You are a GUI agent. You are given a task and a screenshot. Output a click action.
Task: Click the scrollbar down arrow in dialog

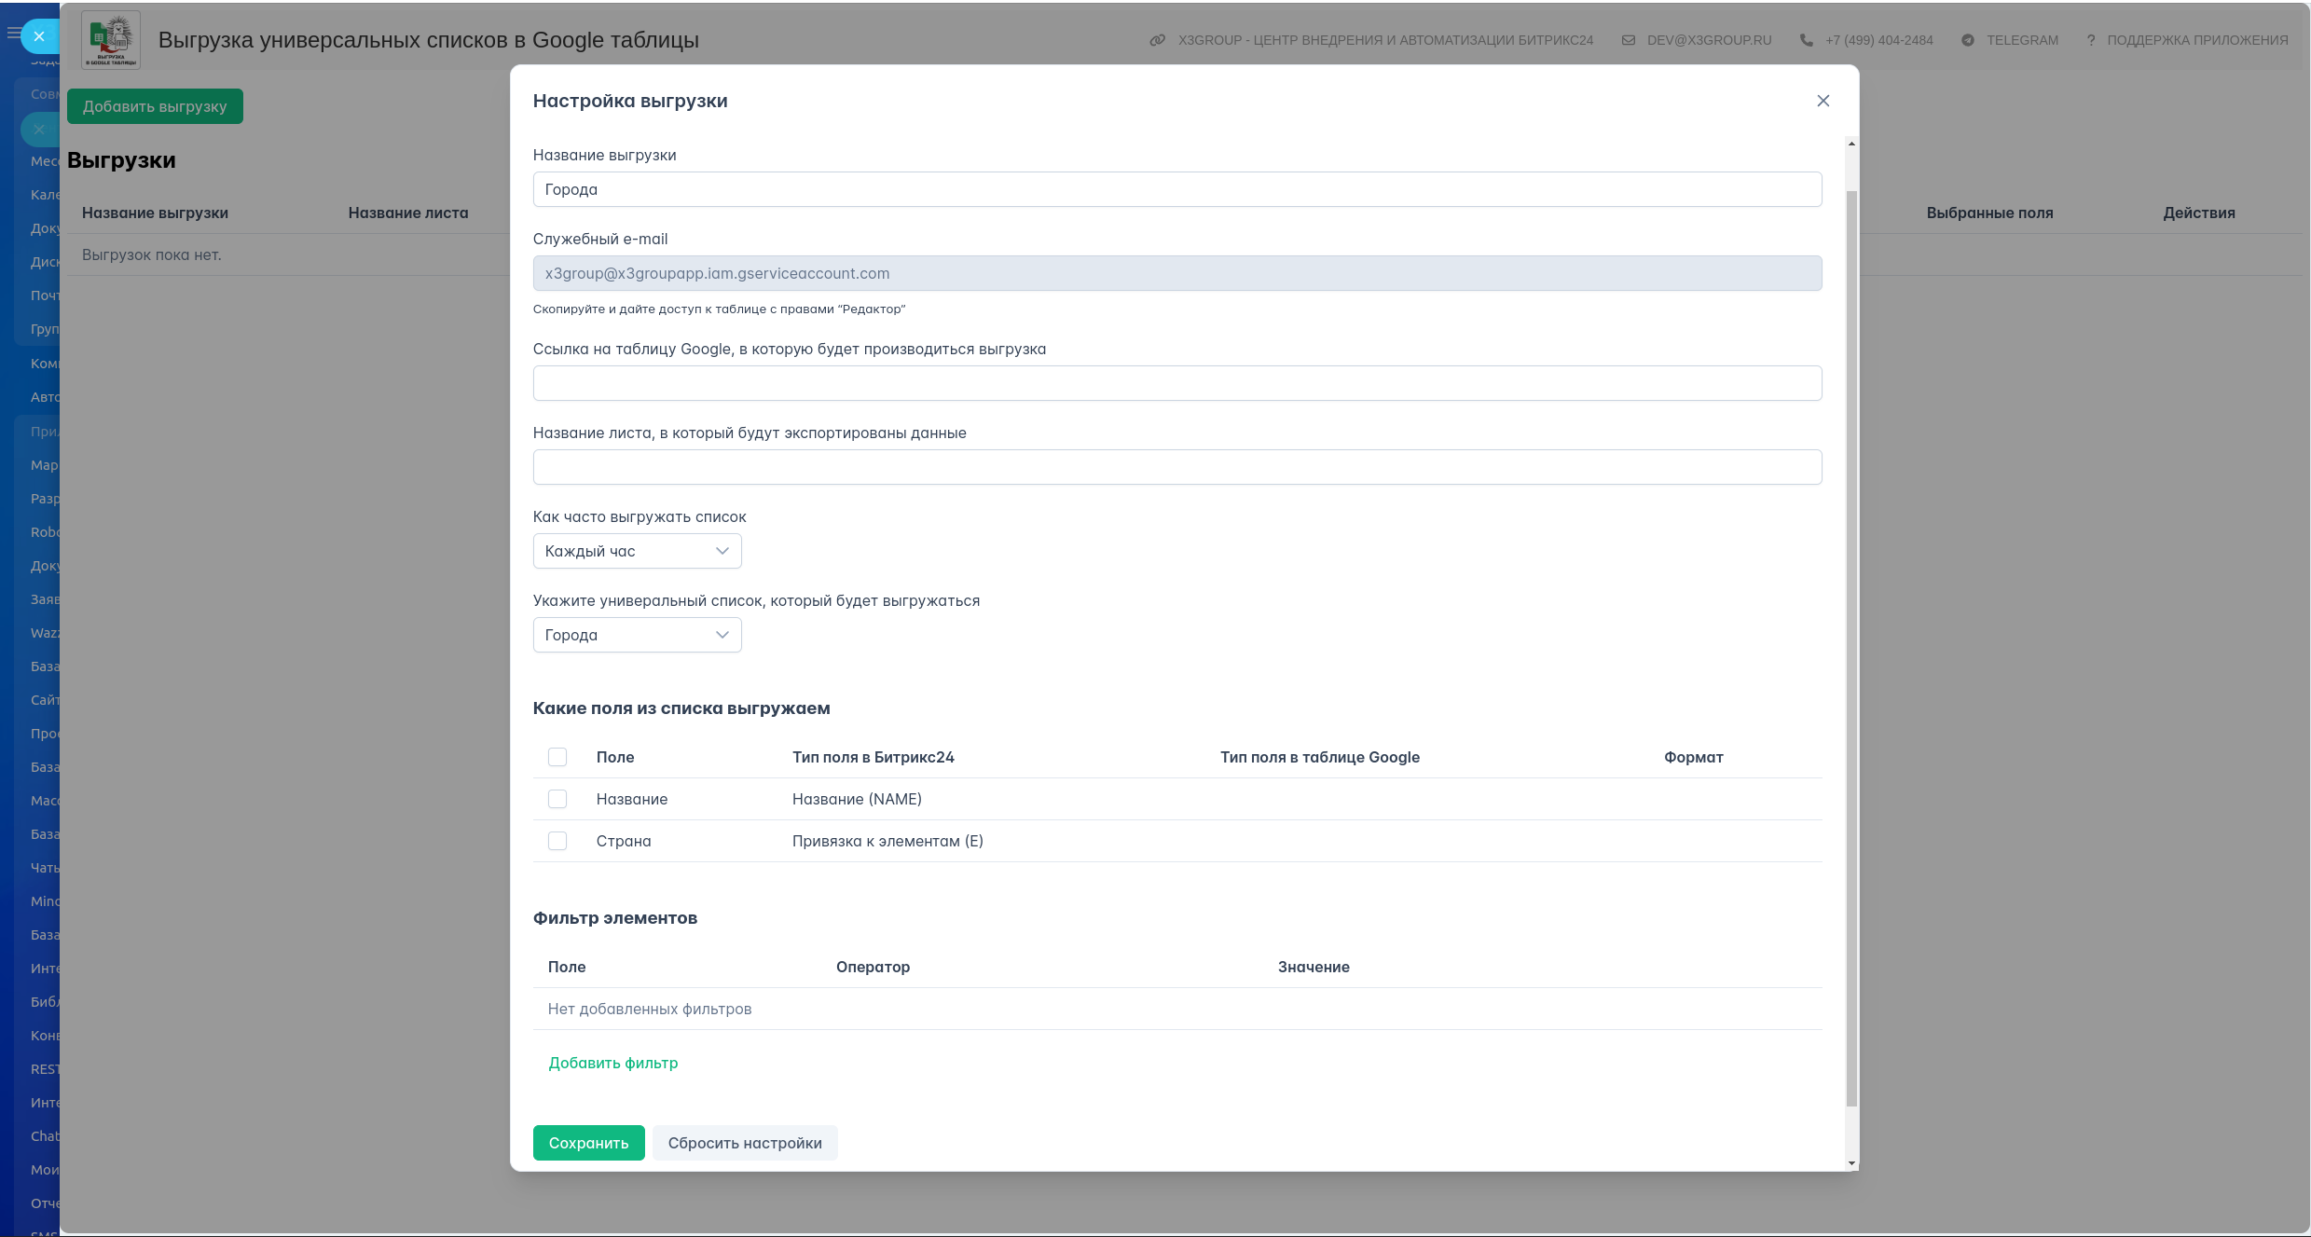(1851, 1163)
